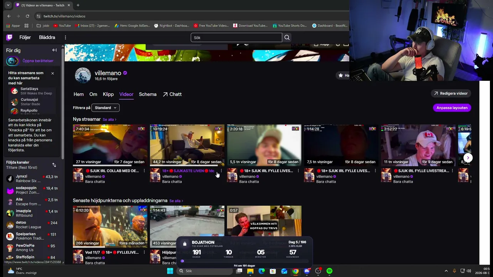Open Spelparken followed channel
493x277 pixels.
coord(32,236)
